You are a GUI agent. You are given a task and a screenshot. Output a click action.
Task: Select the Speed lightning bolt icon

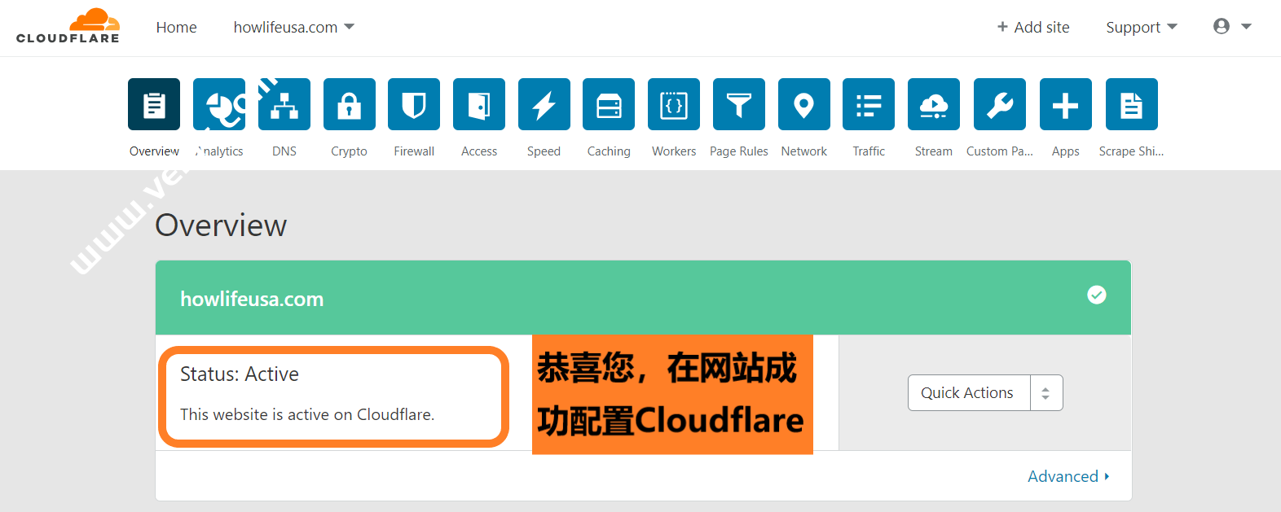(x=544, y=104)
